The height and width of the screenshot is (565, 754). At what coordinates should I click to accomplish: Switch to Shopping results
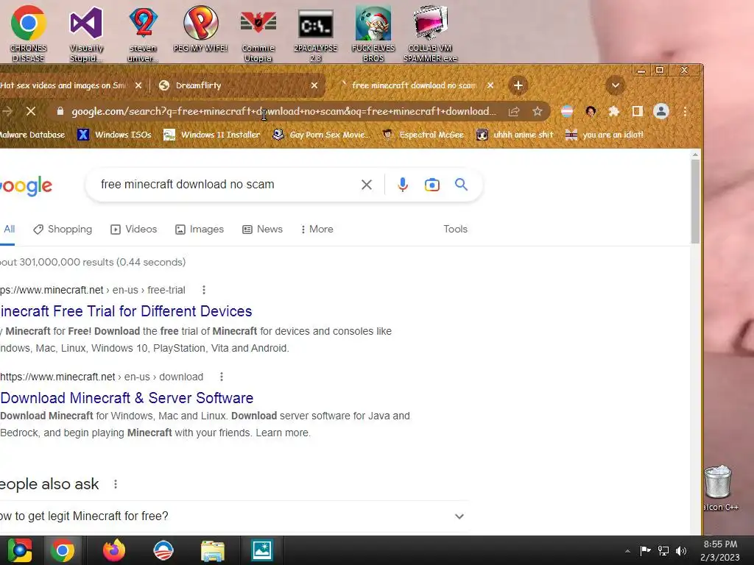point(63,230)
